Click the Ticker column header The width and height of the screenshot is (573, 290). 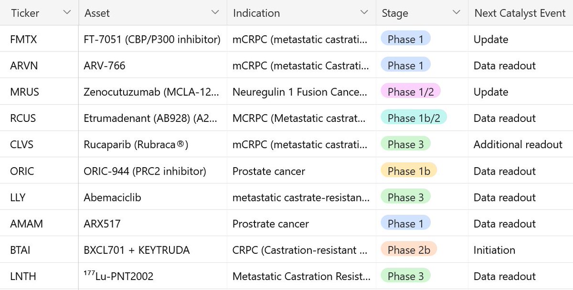(39, 12)
